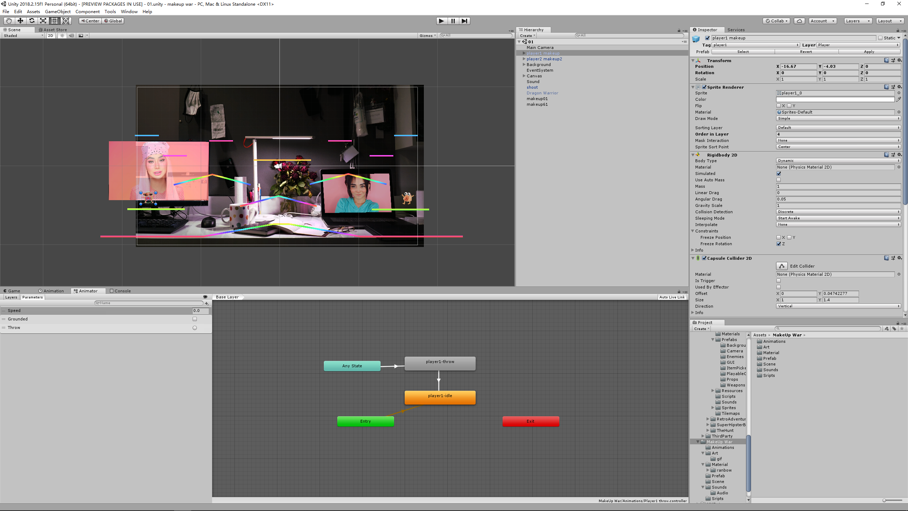The width and height of the screenshot is (908, 511).
Task: Toggle Grounded parameter checkbox
Action: pos(195,319)
